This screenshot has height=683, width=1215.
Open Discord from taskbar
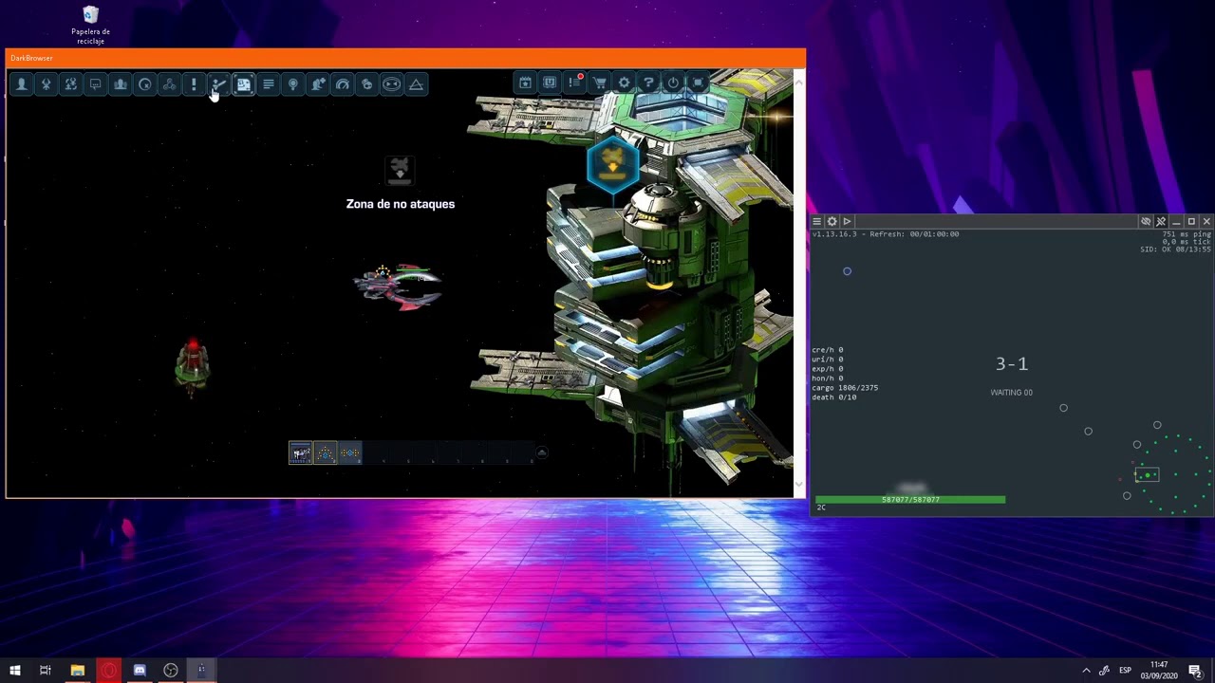tap(140, 671)
